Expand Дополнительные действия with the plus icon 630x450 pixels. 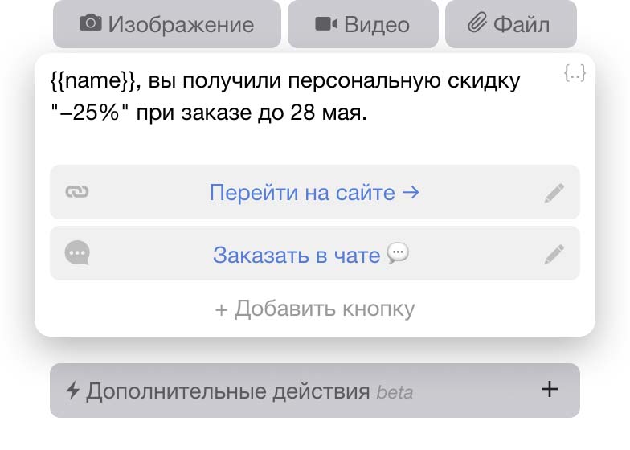pyautogui.click(x=550, y=390)
